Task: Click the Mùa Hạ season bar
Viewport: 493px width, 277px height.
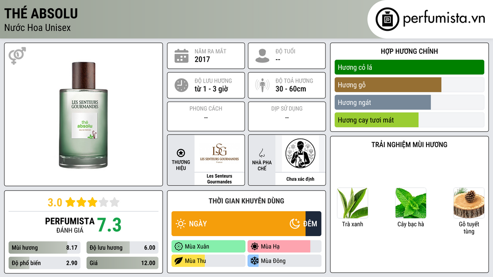Action: pos(284,247)
